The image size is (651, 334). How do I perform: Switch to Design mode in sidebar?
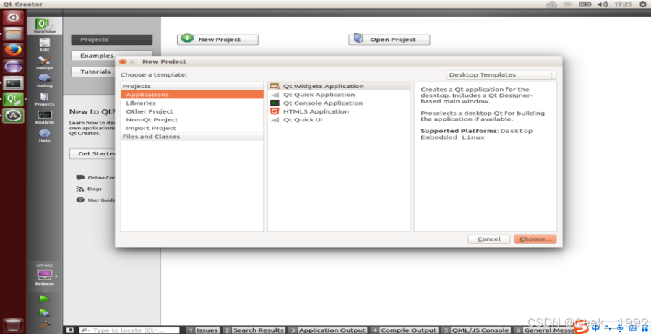click(44, 63)
